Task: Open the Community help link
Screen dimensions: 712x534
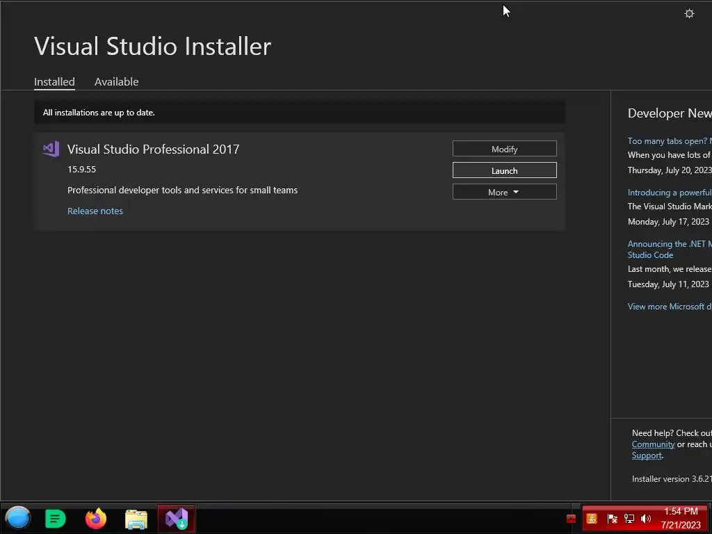Action: (x=653, y=444)
